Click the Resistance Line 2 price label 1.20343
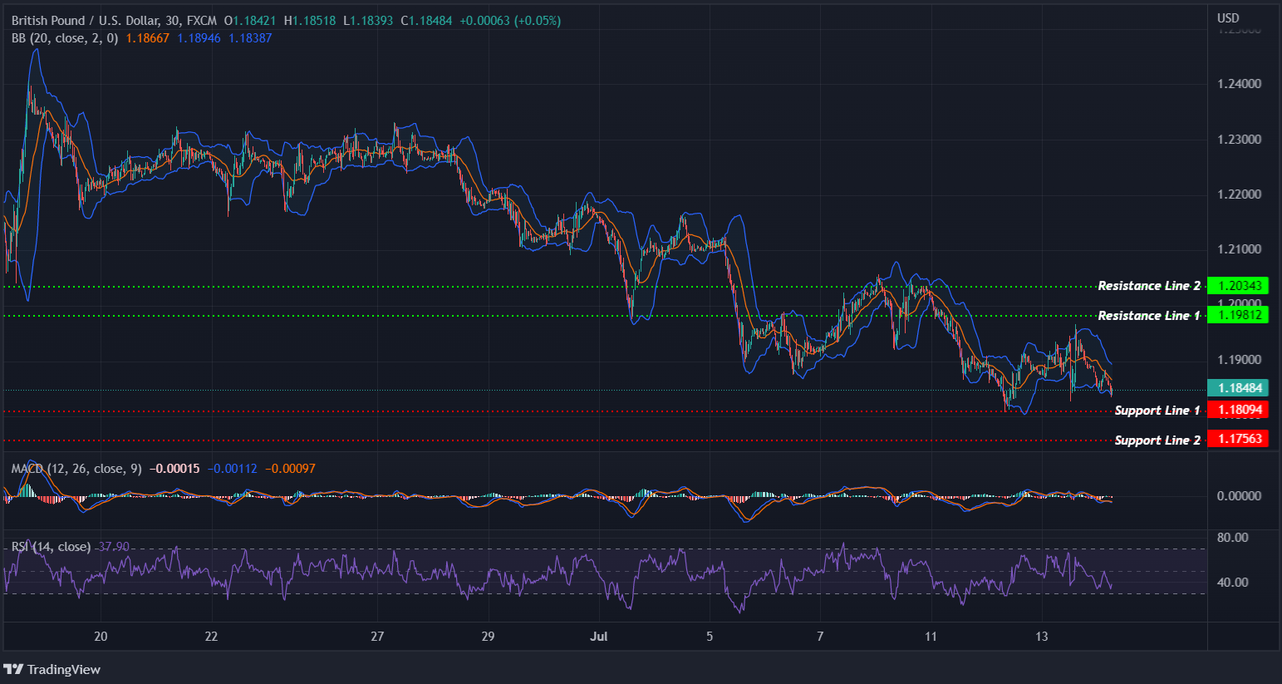This screenshot has height=684, width=1282. click(1238, 285)
